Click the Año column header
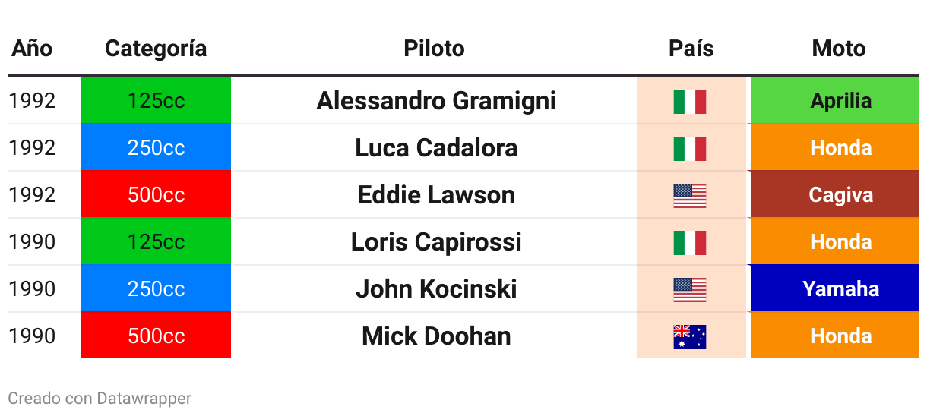Image resolution: width=927 pixels, height=416 pixels. click(x=32, y=49)
